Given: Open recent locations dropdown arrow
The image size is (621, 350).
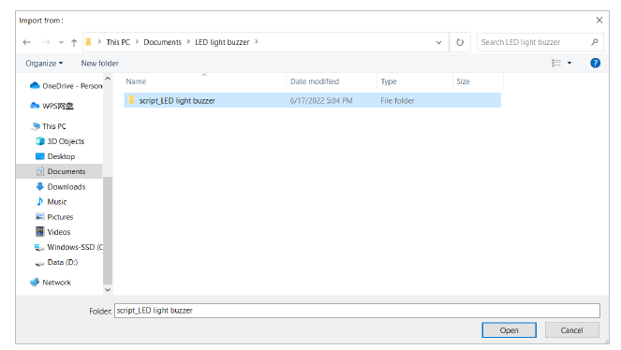Looking at the screenshot, I should tap(61, 42).
